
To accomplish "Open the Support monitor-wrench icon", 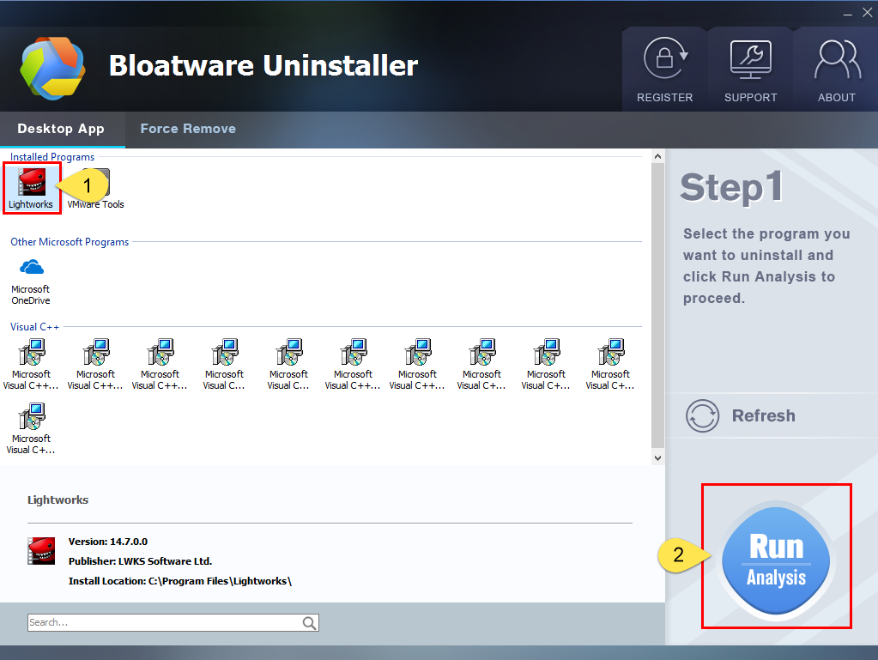I will (x=750, y=58).
